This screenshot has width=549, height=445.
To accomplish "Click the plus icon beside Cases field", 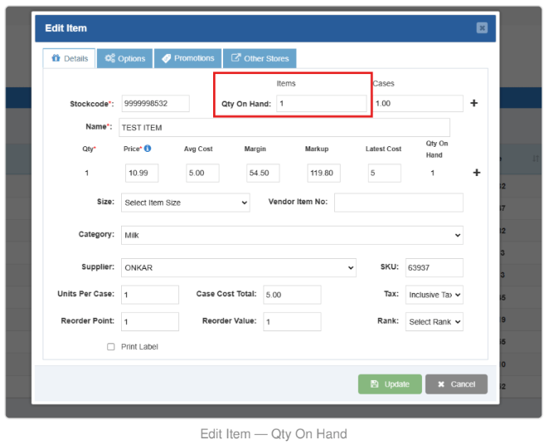I will point(474,103).
